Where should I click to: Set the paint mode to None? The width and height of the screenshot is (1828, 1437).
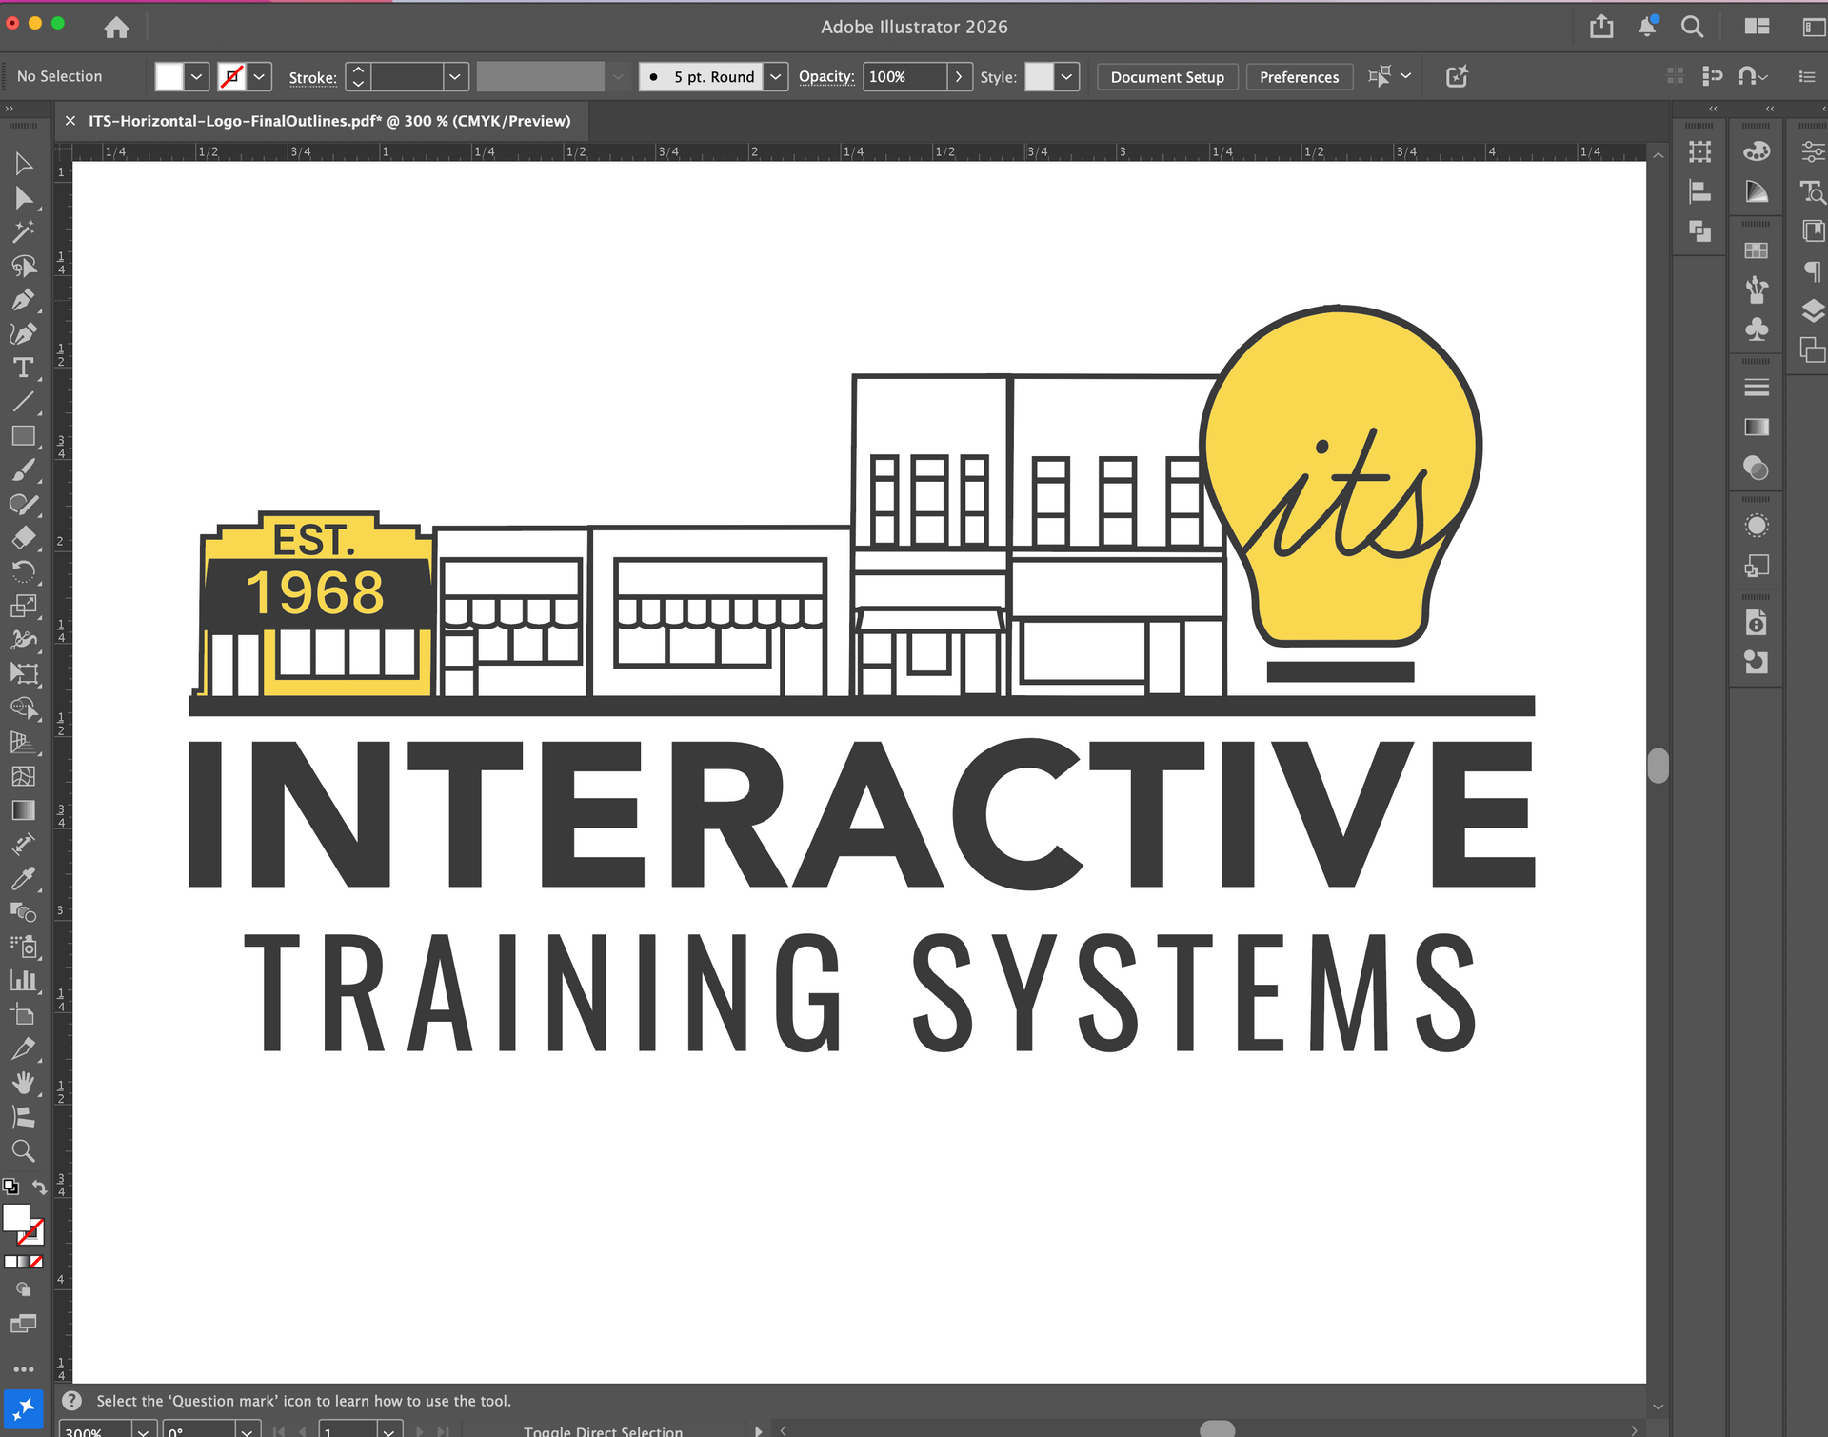[36, 1262]
